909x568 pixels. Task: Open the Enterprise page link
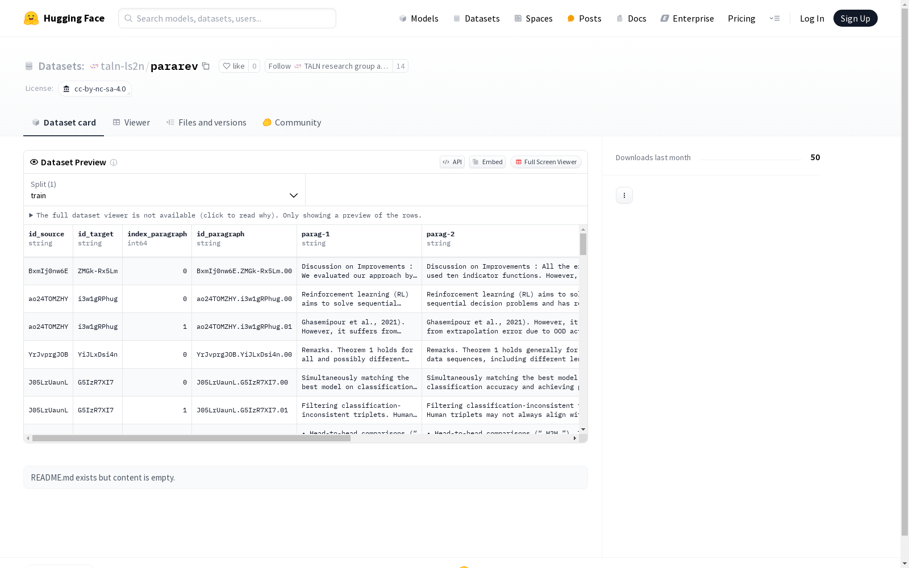pyautogui.click(x=687, y=18)
